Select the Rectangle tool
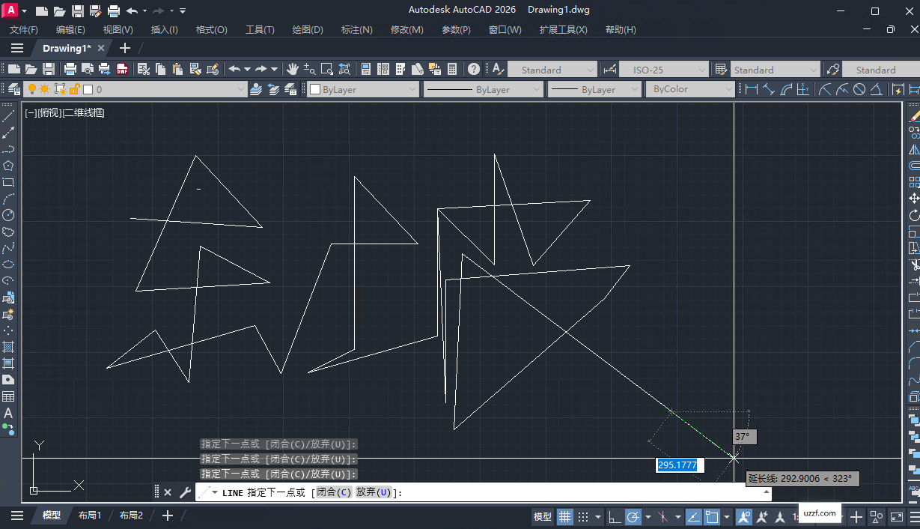920x529 pixels. 9,182
